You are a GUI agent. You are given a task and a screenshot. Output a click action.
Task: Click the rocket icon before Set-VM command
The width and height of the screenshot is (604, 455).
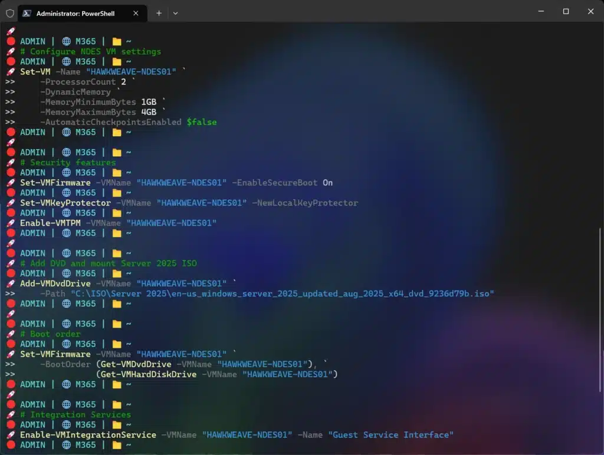11,72
